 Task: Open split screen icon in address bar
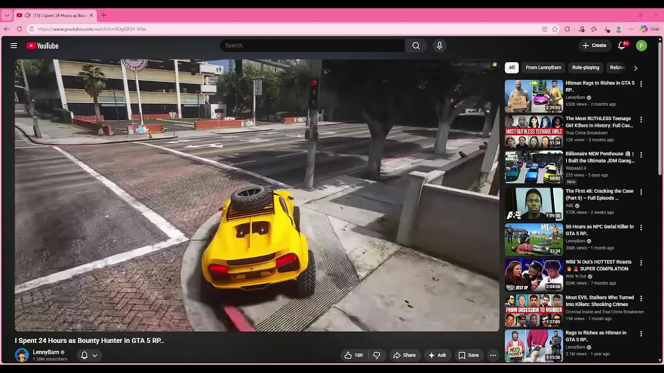(545, 29)
